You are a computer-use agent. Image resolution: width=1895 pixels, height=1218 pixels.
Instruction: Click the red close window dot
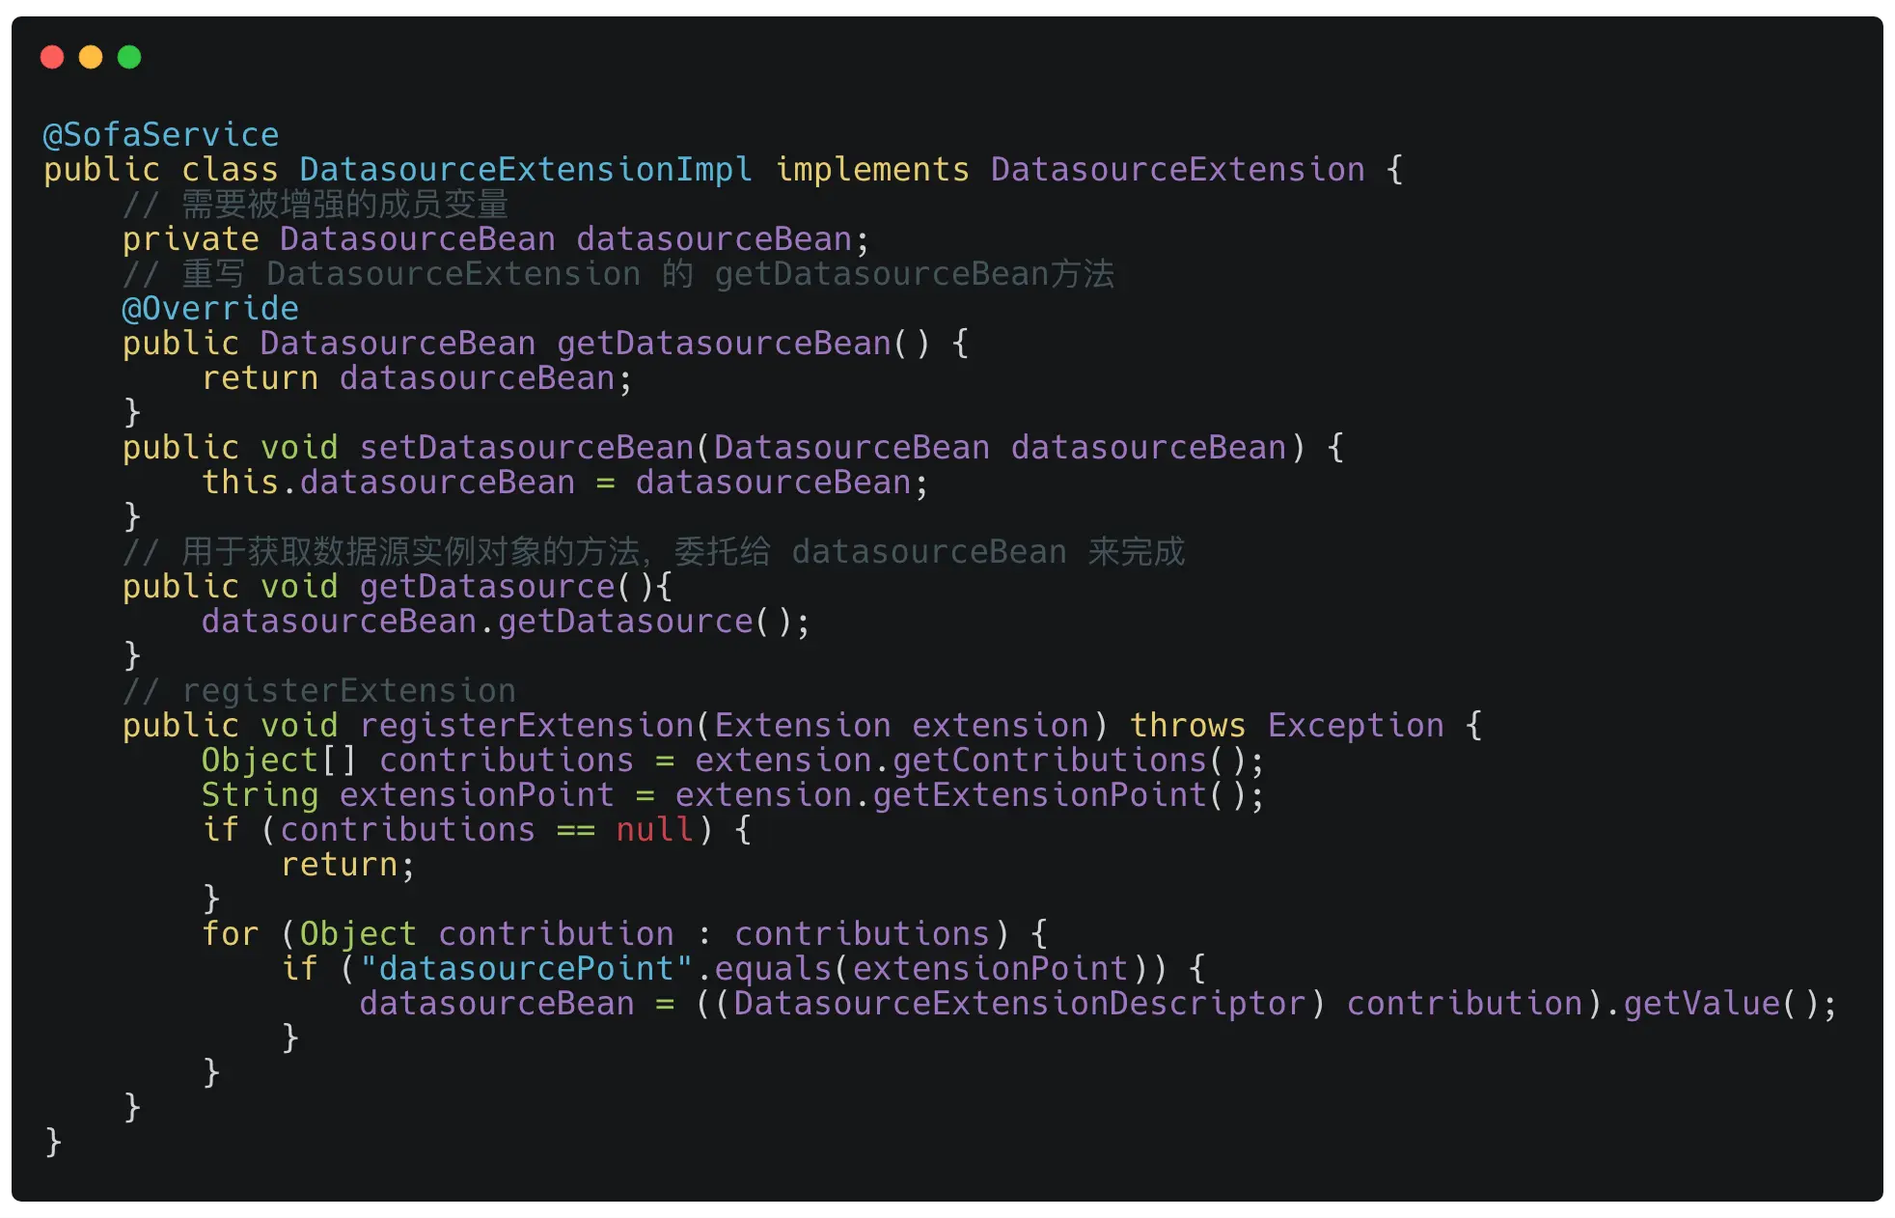52,58
